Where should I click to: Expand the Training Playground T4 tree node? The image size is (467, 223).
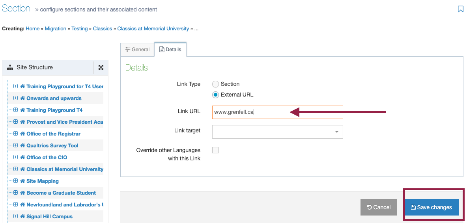(15, 110)
